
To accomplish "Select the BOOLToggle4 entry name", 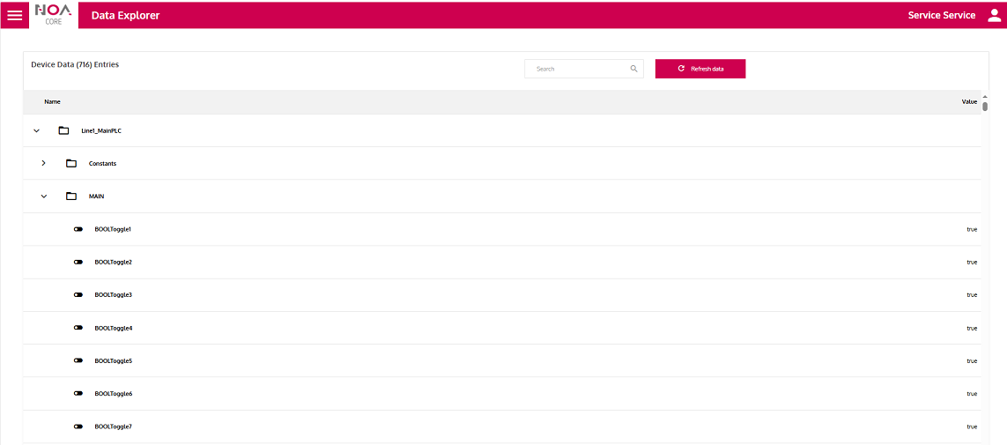I will [113, 328].
